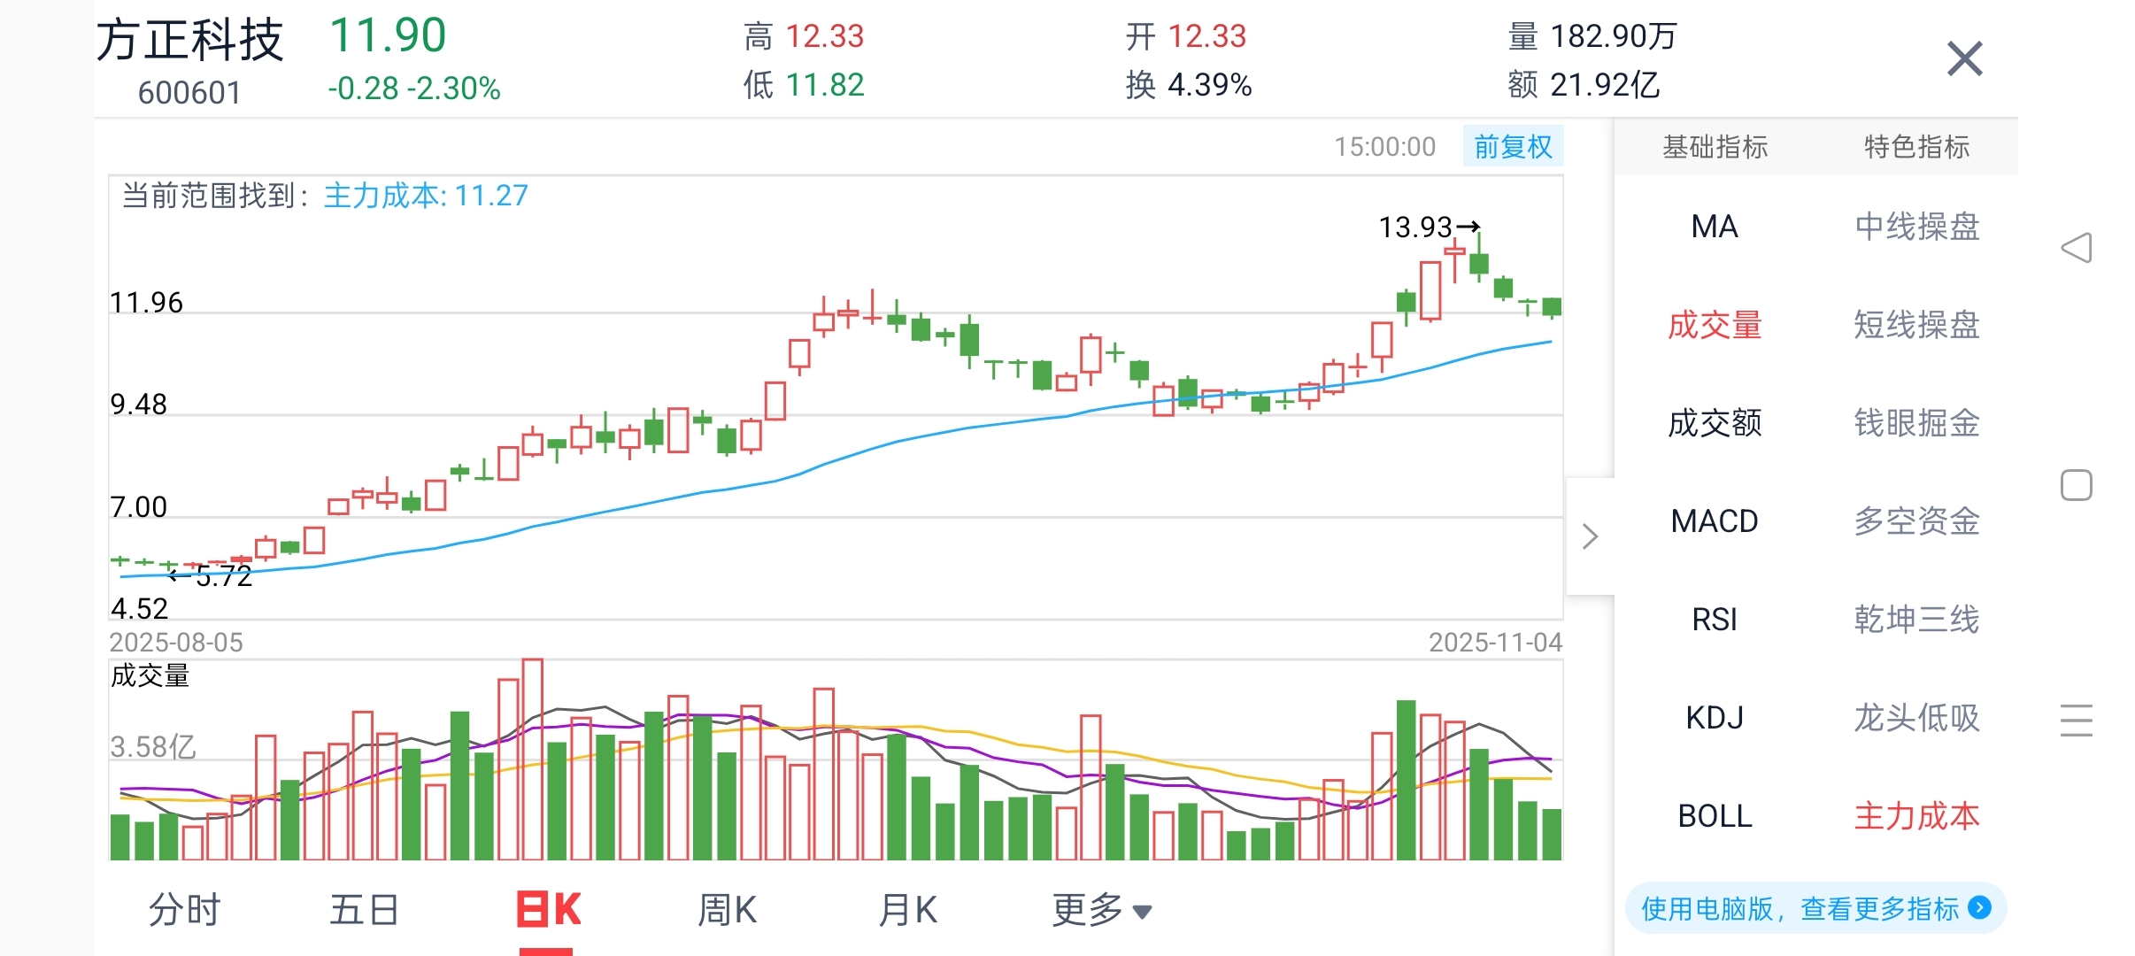Screen dimensions: 2135x956
Task: Tap the Android recent apps icon
Action: tap(2076, 721)
